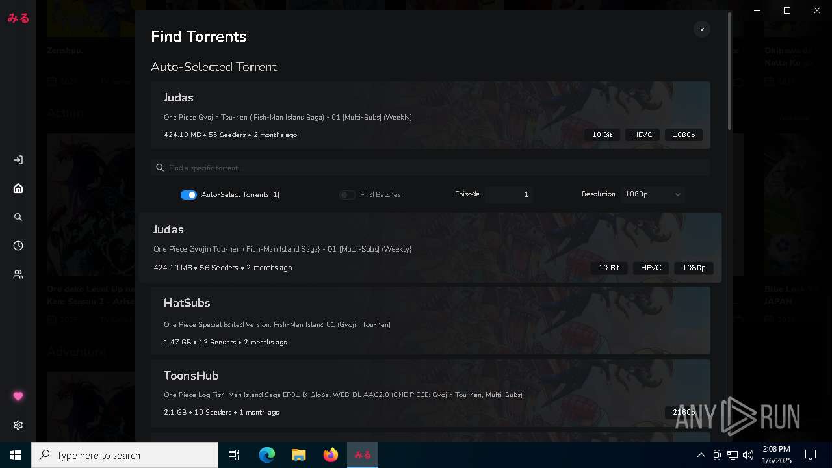Enable the Find Batches toggle

347,195
